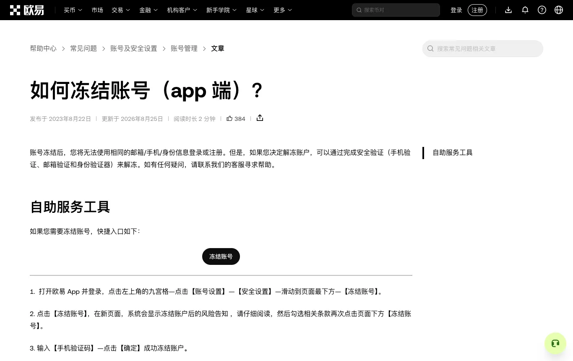Click the 登录 login link
This screenshot has height=361, width=573.
point(456,10)
